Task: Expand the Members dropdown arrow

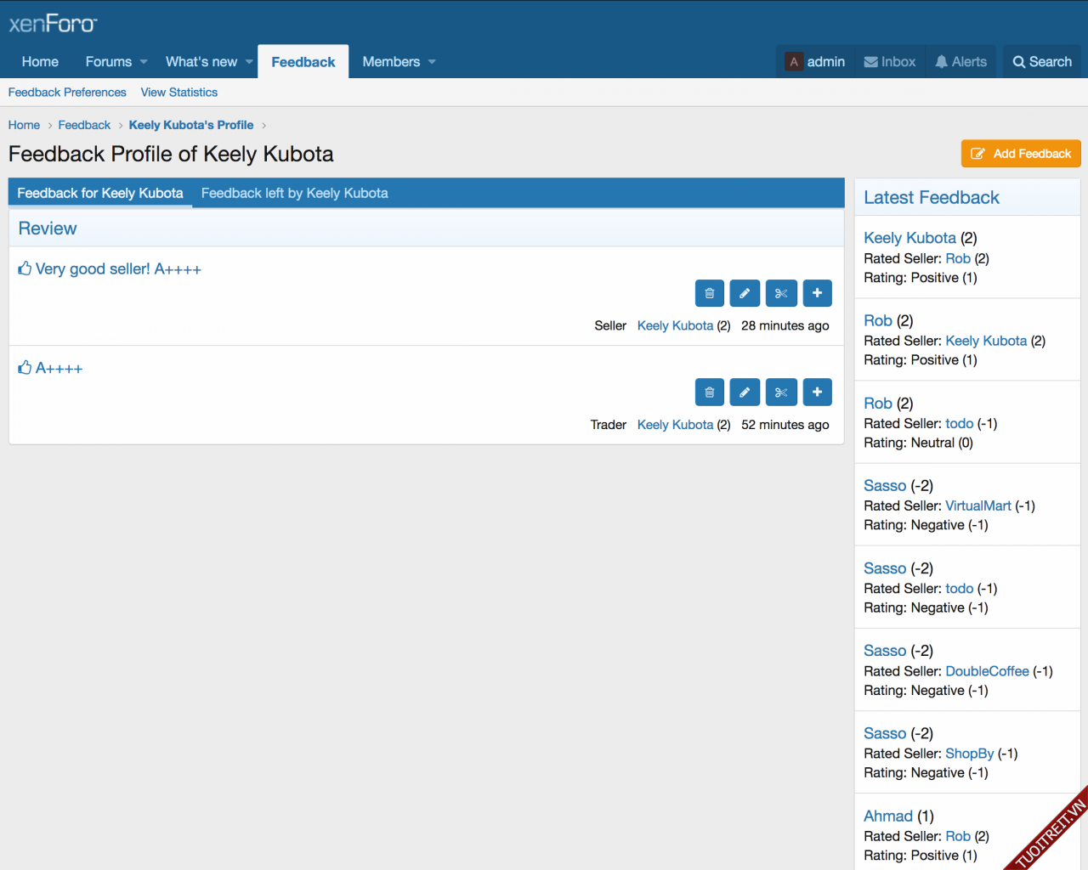Action: (432, 62)
